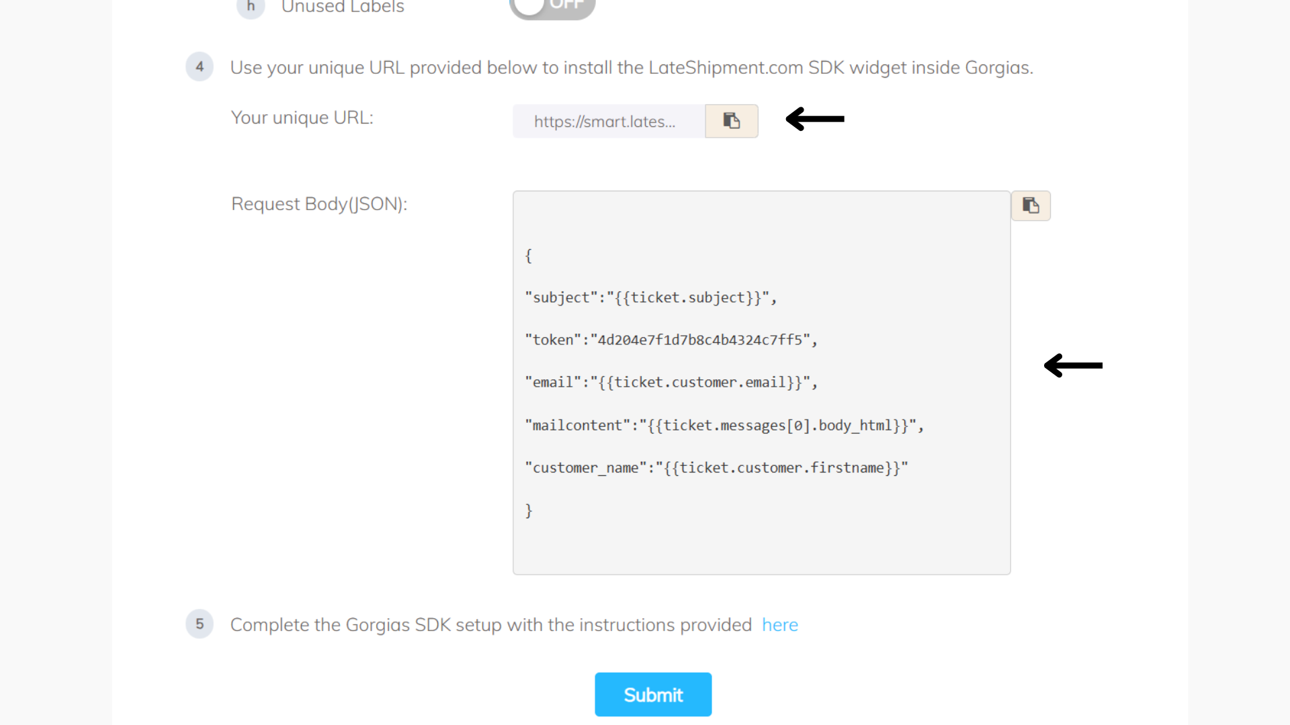Select the "token" line in the JSON body
Image resolution: width=1290 pixels, height=725 pixels.
click(x=671, y=340)
